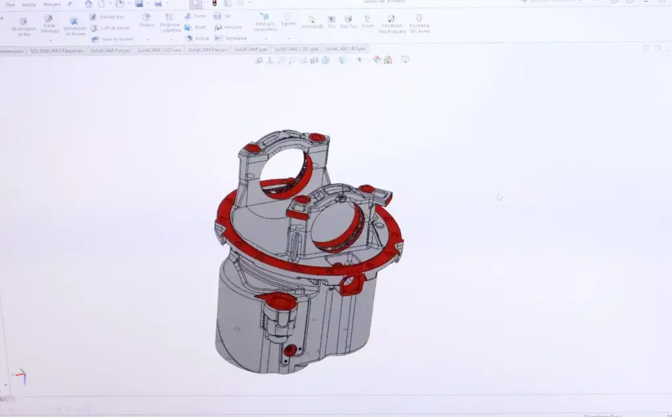Open the Delik Sihirbazı hole wizard tool
672x417 pixels.
click(49, 24)
